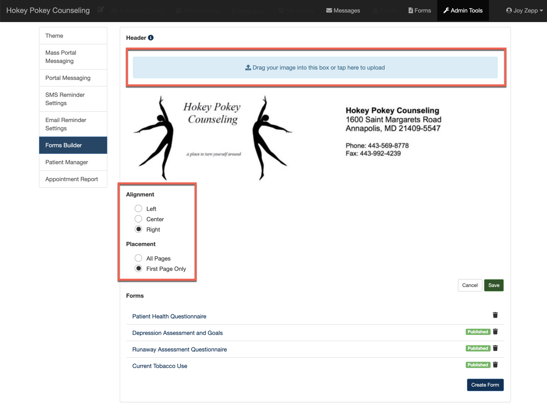This screenshot has width=547, height=404.
Task: Click the upload icon in the drop box
Action: [x=248, y=67]
